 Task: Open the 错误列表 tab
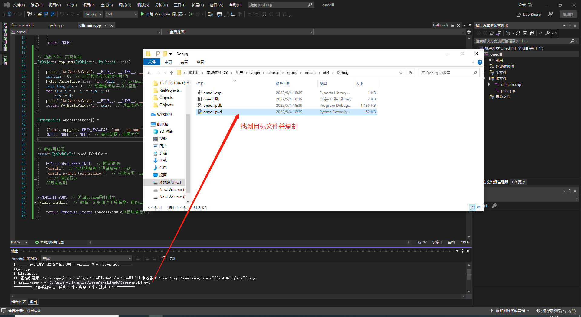pos(19,302)
